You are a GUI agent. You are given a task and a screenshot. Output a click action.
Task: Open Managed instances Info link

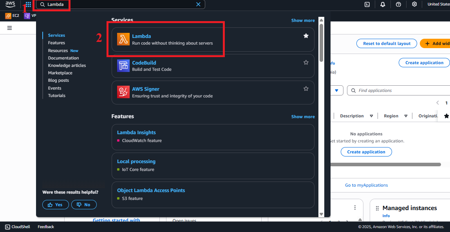386,216
